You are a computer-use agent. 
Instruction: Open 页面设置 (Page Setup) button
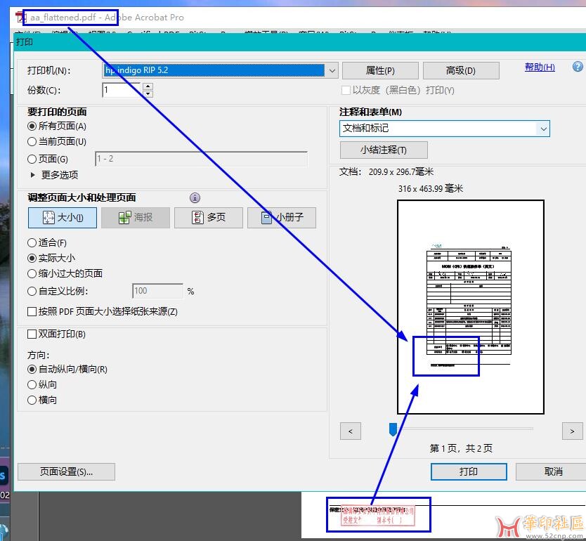(x=66, y=471)
